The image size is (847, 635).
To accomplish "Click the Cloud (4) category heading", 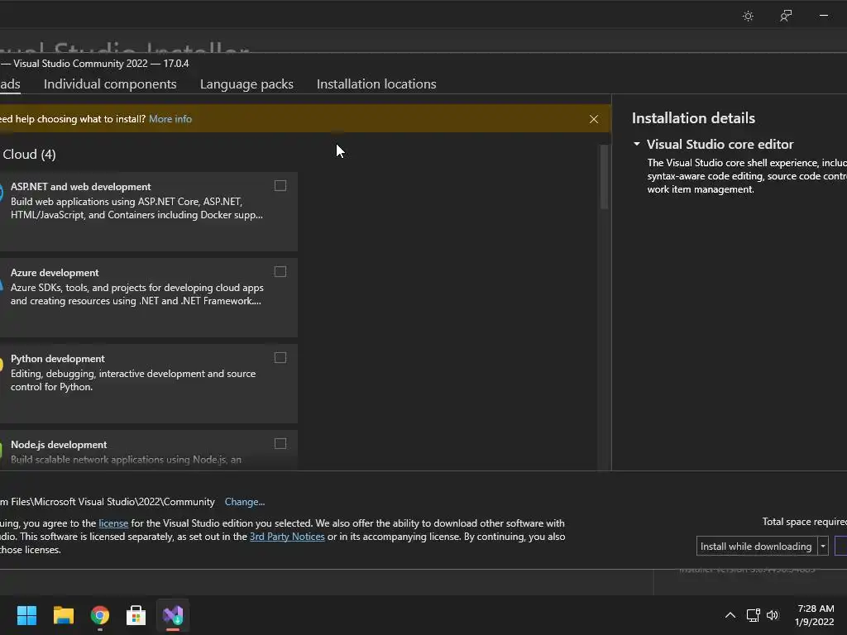I will 29,155.
